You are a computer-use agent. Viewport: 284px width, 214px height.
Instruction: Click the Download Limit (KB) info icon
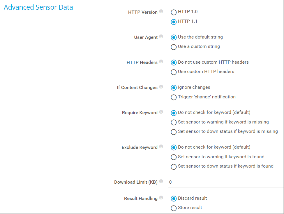(161, 182)
